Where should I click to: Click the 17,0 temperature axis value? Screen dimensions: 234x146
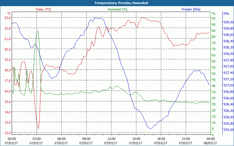click(x=7, y=81)
